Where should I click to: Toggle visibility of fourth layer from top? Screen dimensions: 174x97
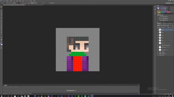[158, 38]
